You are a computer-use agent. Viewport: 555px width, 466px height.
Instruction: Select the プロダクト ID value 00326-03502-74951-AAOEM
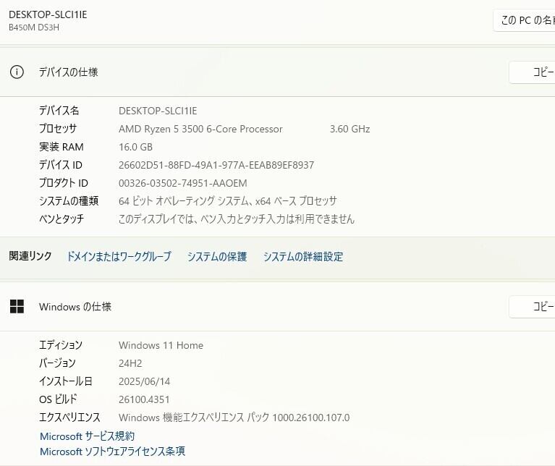coord(182,183)
